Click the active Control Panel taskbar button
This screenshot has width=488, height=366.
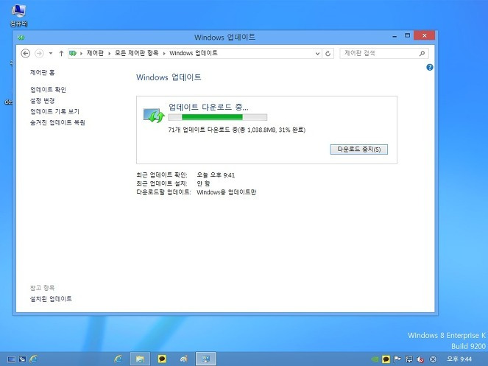pos(205,359)
